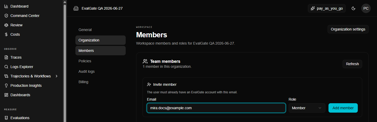
Task: Click the 'Team members' heading
Action: pos(165,62)
